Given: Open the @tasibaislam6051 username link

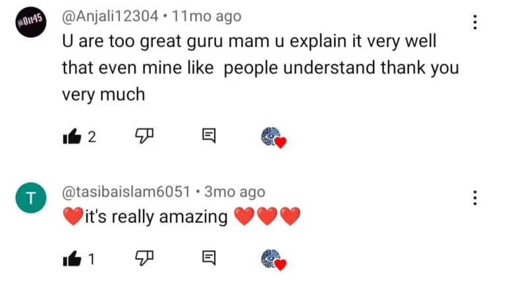Looking at the screenshot, I should [128, 192].
